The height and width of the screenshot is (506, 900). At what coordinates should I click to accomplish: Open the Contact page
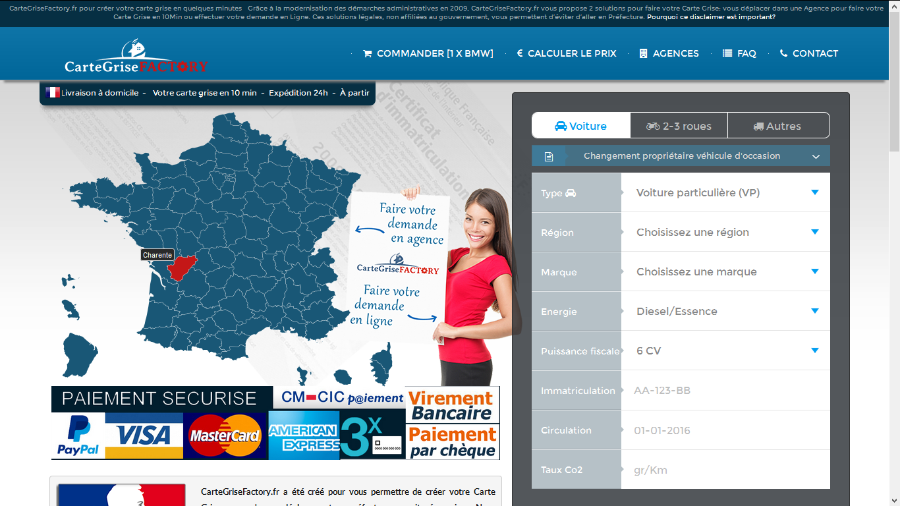coord(809,53)
